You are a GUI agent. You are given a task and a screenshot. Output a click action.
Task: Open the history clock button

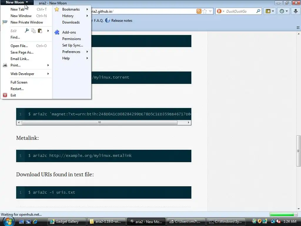(x=284, y=11)
